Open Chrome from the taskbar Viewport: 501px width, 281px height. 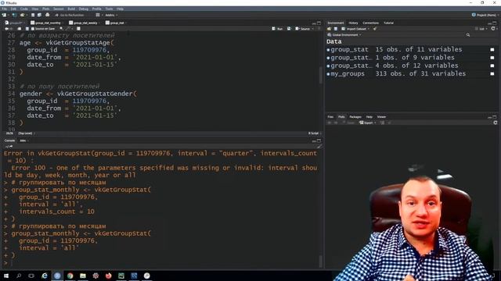tap(70, 276)
